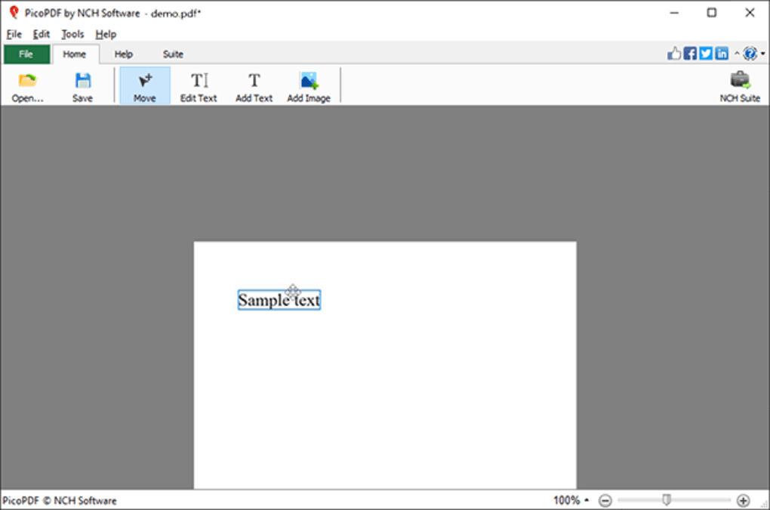Open the 100% zoom level dropdown

571,500
